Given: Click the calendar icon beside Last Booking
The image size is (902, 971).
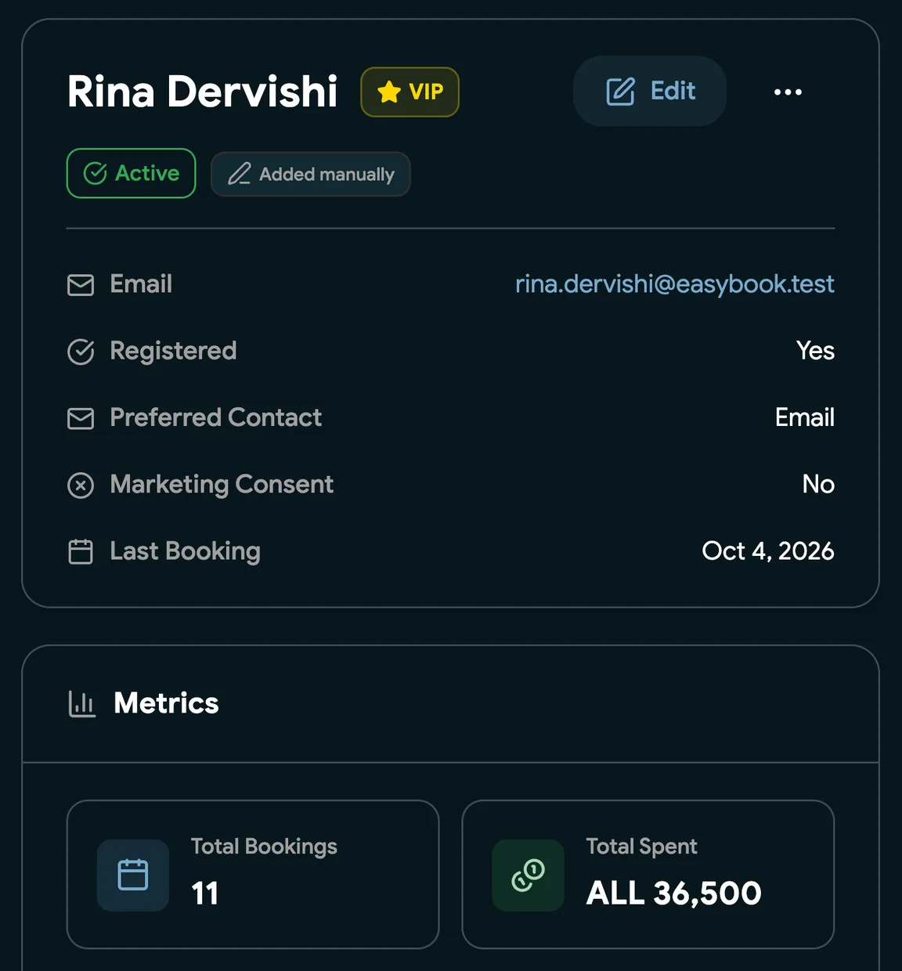Looking at the screenshot, I should (x=81, y=551).
